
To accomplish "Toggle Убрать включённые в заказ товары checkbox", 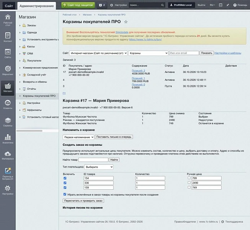I will tap(65, 194).
